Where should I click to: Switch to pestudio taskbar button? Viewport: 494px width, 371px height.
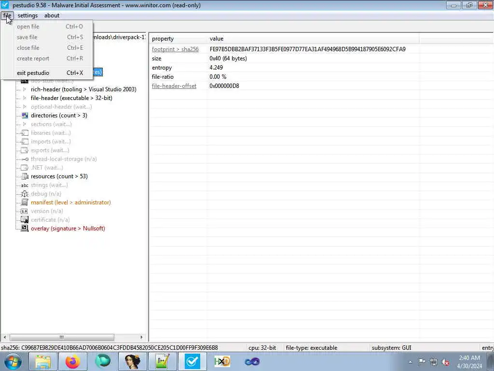click(192, 361)
